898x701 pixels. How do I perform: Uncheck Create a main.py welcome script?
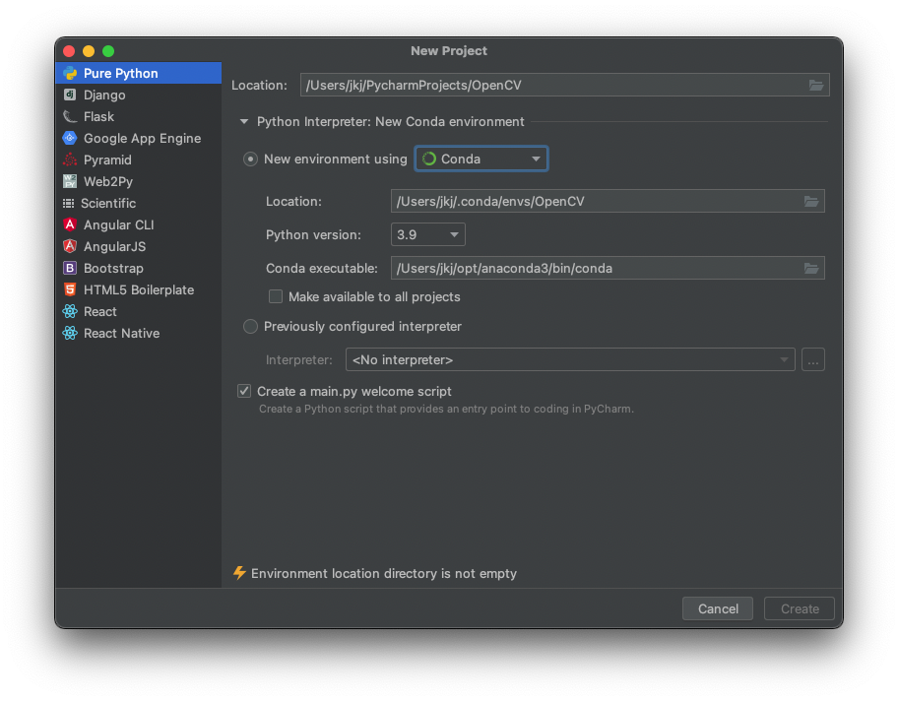coord(244,391)
